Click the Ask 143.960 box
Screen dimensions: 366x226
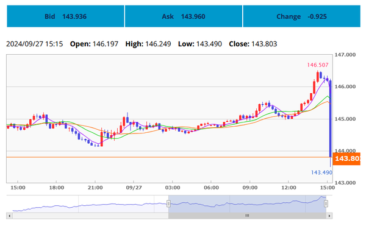tap(184, 16)
